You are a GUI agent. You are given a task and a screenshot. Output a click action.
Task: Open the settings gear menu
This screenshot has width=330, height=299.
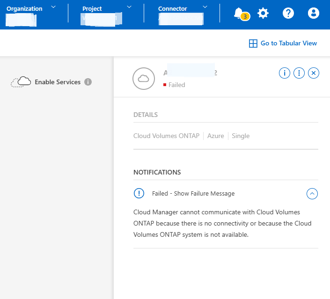click(263, 13)
